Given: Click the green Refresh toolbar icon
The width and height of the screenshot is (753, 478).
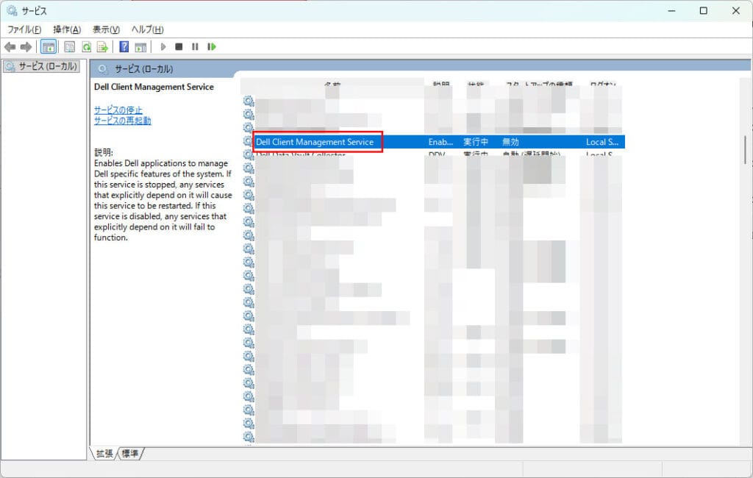Looking at the screenshot, I should [x=86, y=47].
